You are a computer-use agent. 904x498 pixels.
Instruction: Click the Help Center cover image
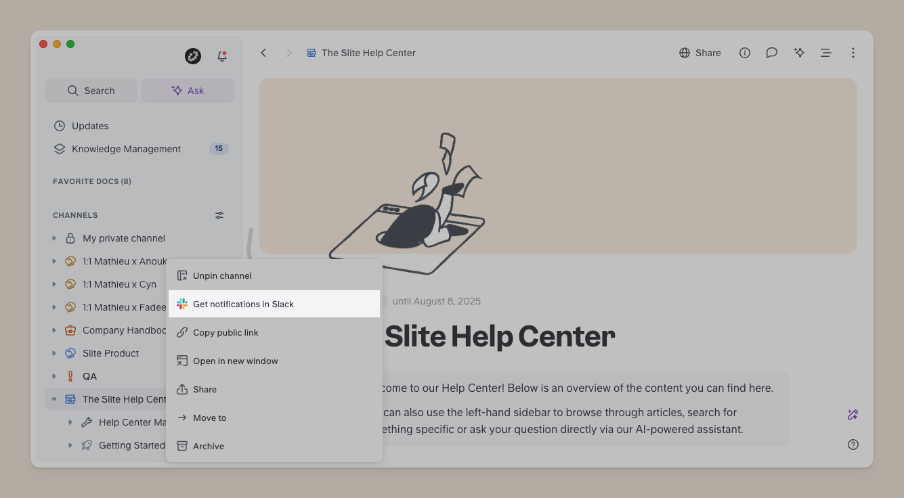pos(558,166)
